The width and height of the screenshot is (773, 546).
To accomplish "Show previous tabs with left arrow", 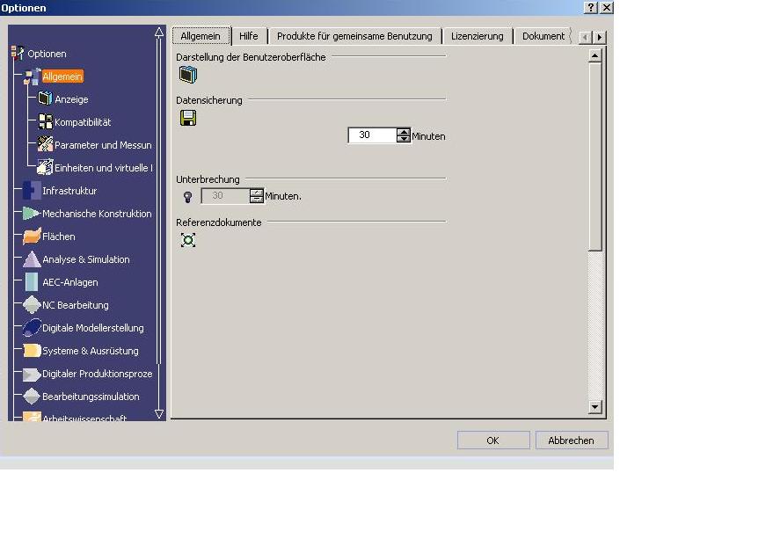I will click(585, 37).
